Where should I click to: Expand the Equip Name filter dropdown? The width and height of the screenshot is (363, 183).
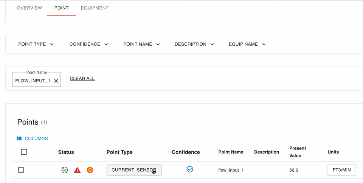click(247, 44)
